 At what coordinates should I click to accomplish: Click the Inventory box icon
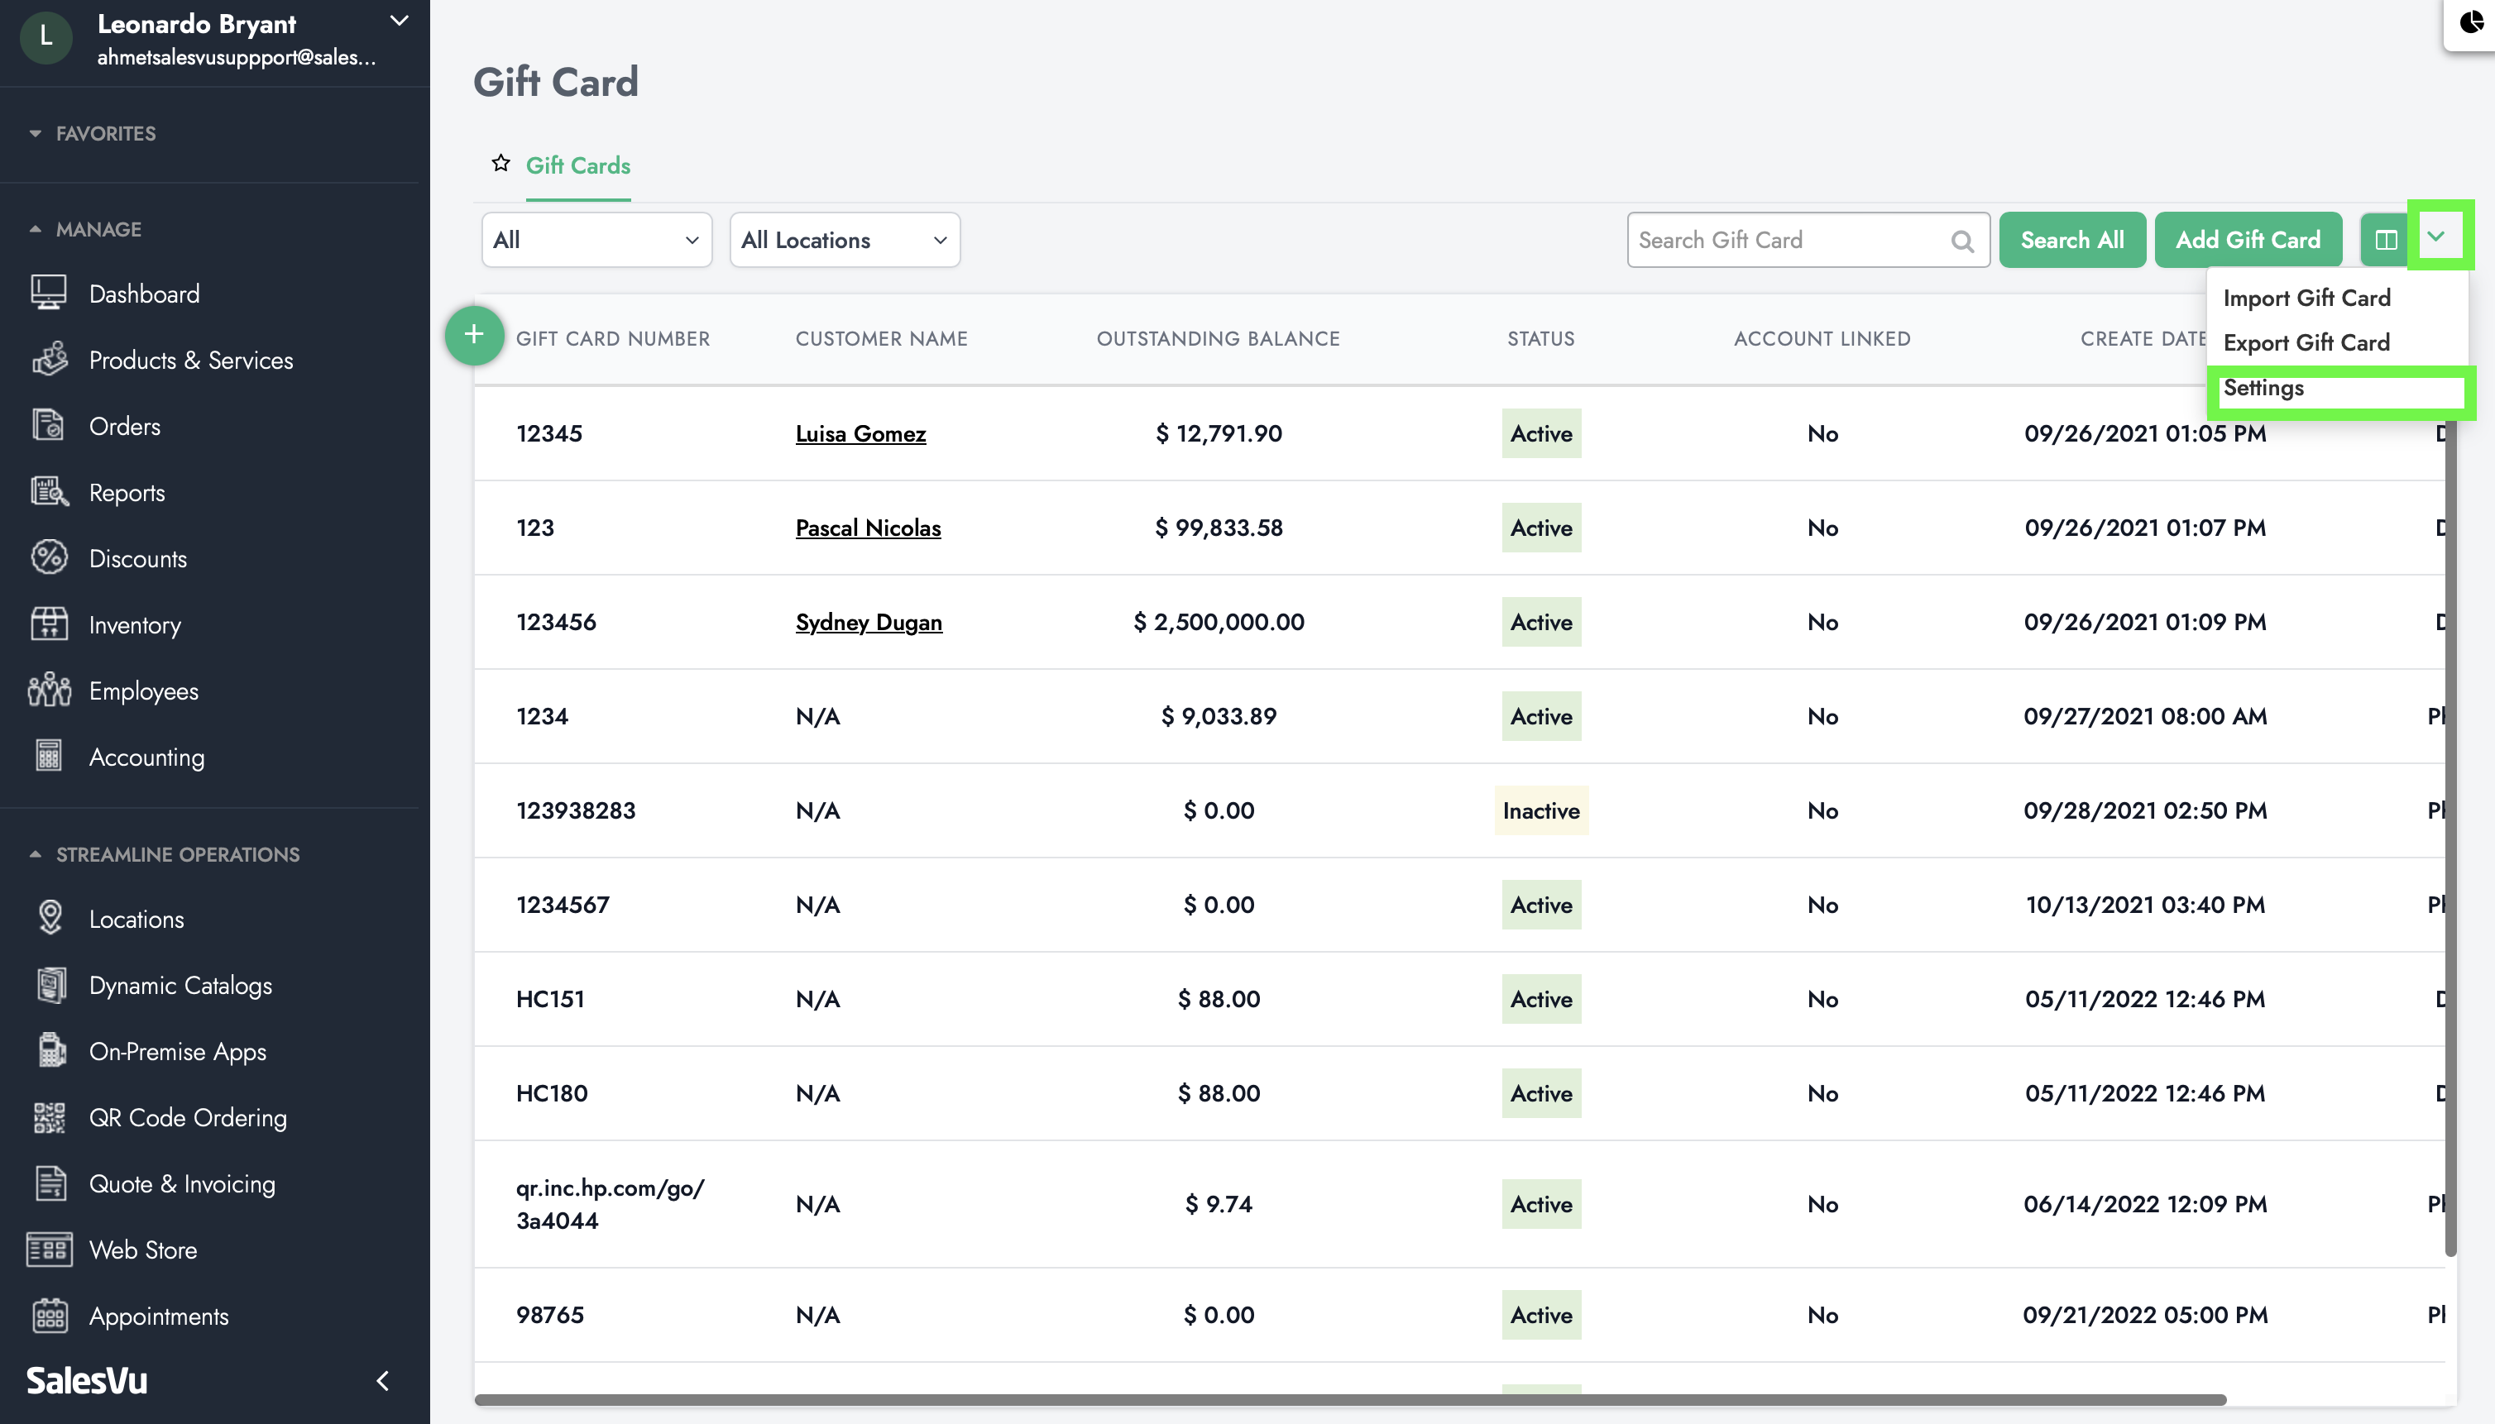pos(49,624)
